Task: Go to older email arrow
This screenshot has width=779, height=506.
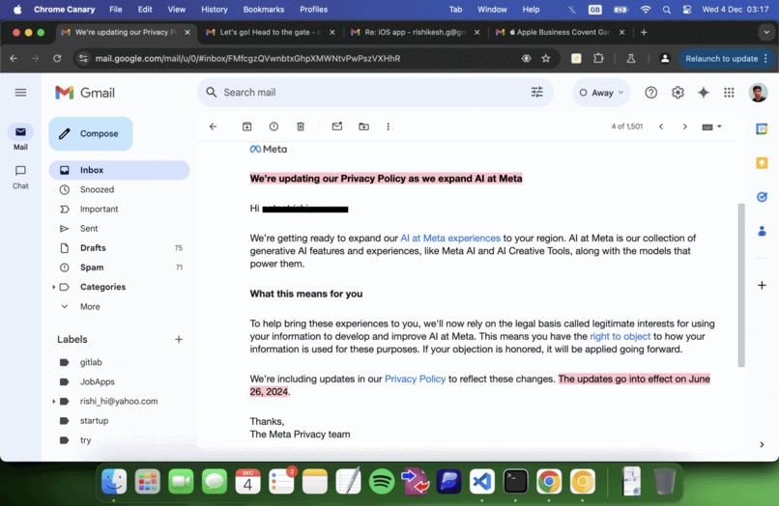Action: [685, 126]
